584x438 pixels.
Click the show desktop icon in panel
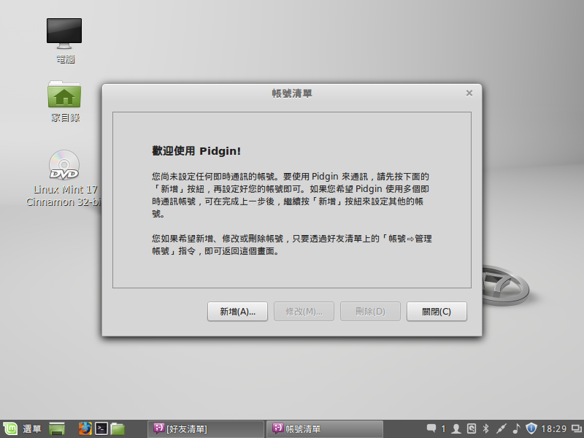(58, 429)
